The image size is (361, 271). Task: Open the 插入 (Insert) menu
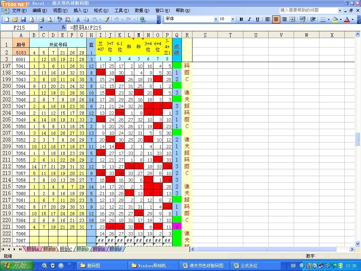click(x=81, y=11)
